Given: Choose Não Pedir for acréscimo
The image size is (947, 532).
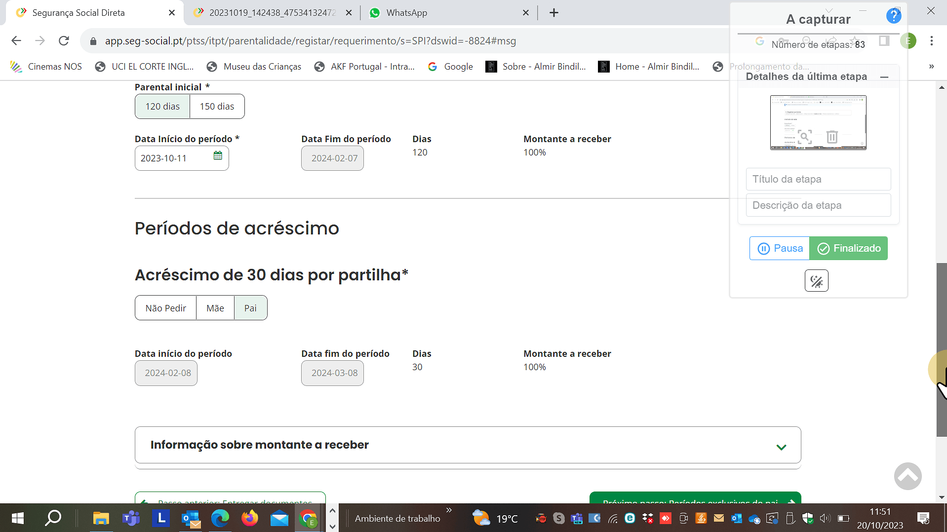Looking at the screenshot, I should pos(165,308).
